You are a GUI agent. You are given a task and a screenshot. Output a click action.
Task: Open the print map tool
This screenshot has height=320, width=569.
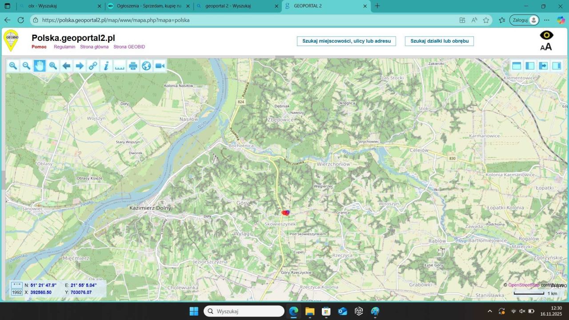pyautogui.click(x=133, y=66)
